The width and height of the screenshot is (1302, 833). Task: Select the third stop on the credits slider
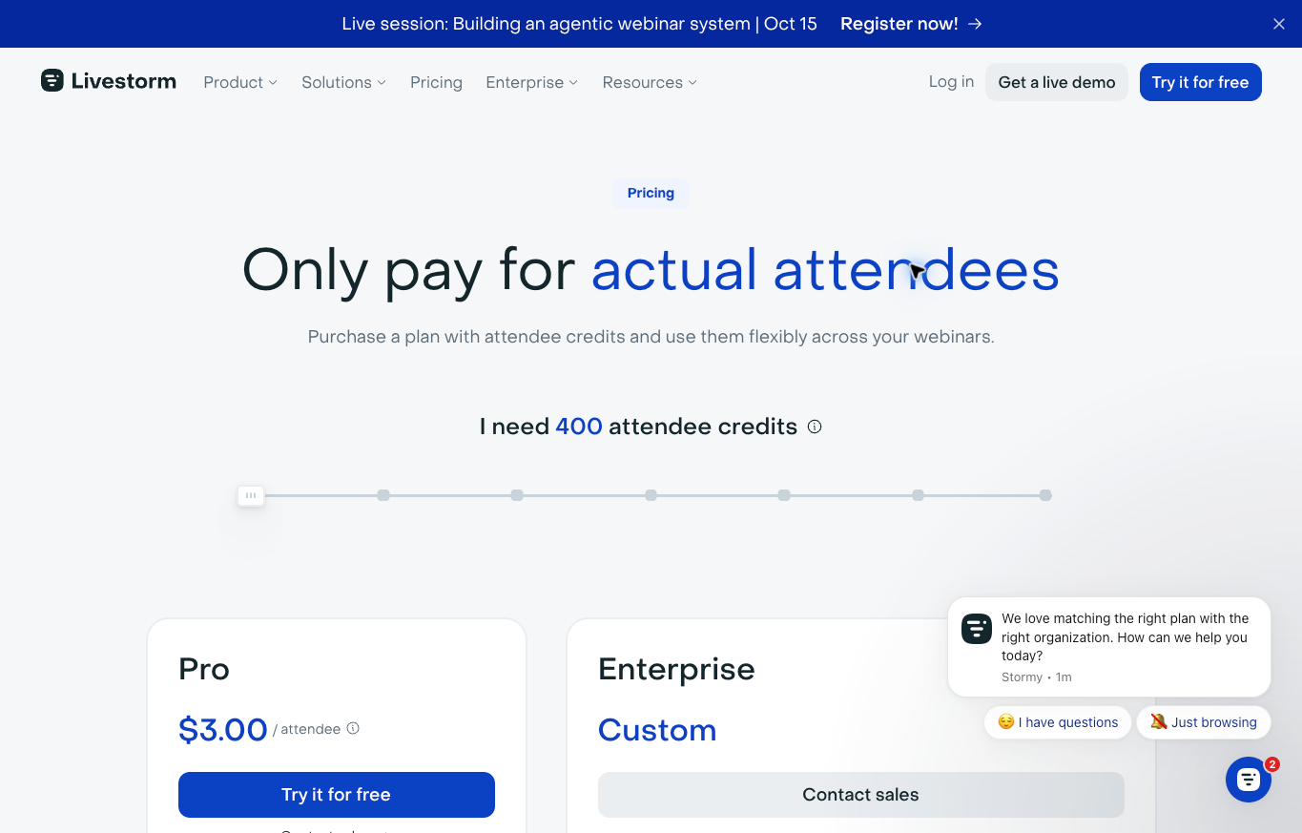point(517,495)
